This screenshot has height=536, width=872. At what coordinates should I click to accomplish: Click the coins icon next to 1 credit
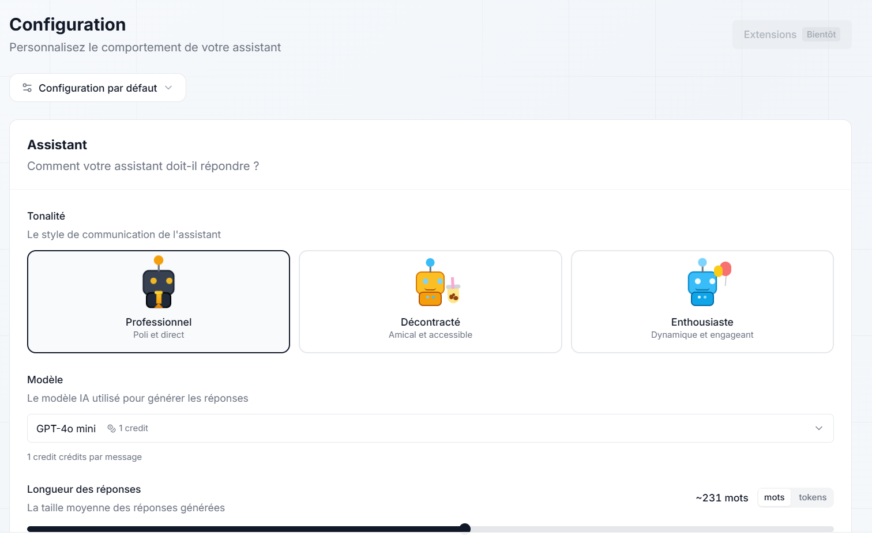[111, 428]
